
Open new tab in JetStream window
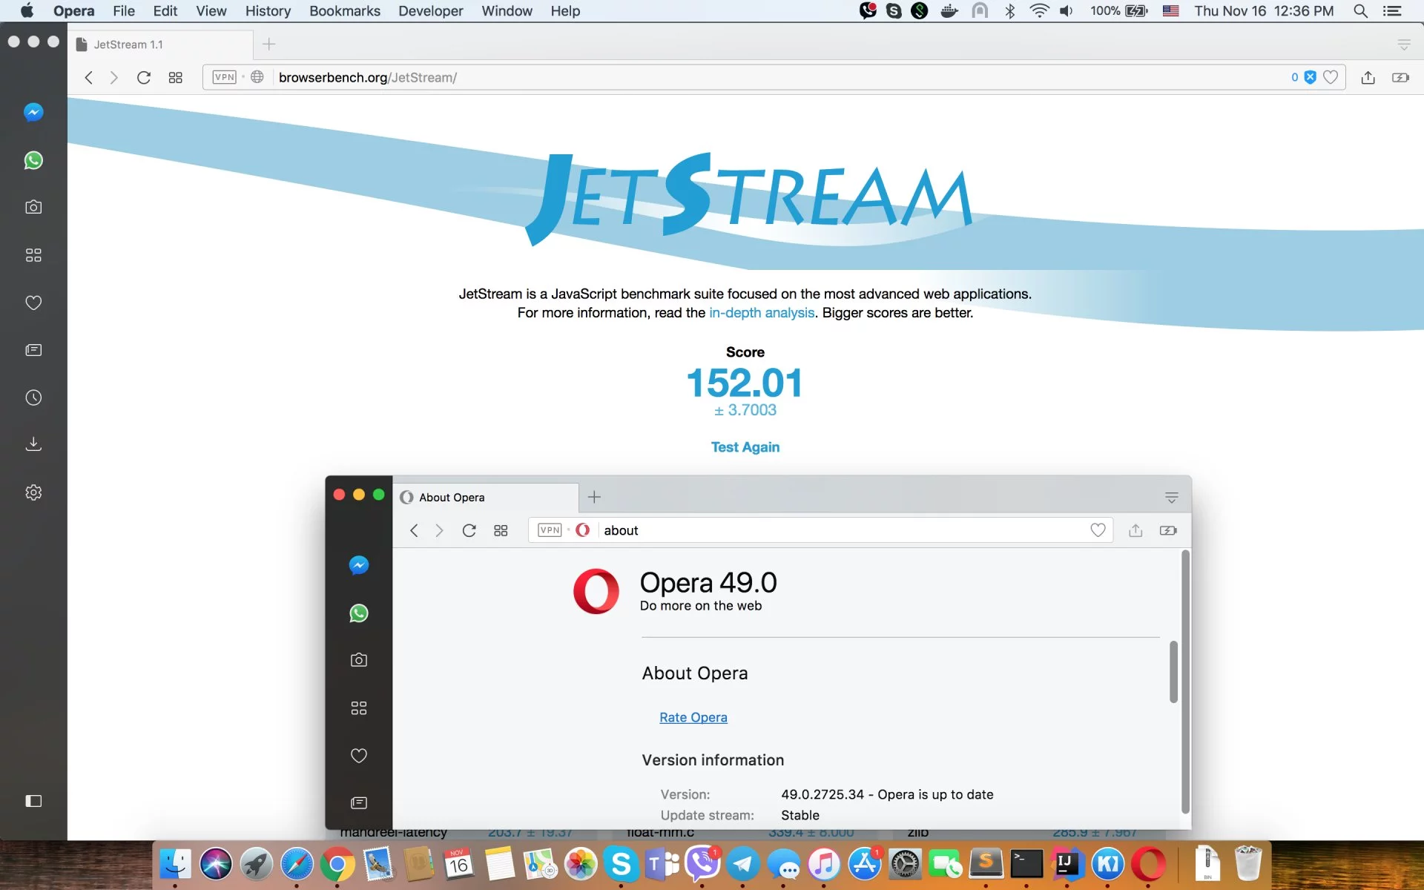click(x=268, y=44)
